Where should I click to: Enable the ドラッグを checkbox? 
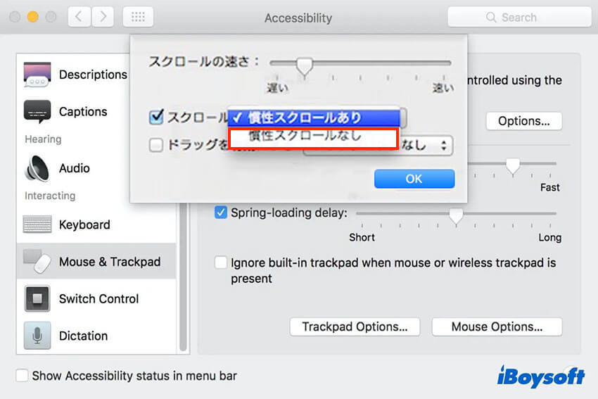point(156,145)
